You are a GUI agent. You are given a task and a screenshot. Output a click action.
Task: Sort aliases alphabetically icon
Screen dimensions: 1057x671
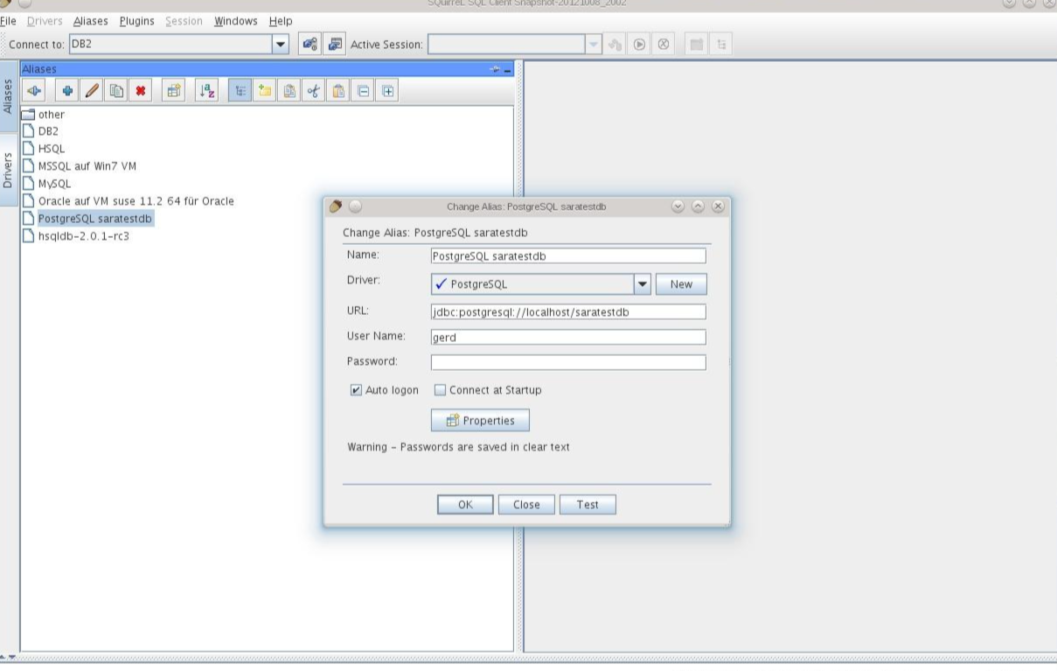pyautogui.click(x=206, y=90)
